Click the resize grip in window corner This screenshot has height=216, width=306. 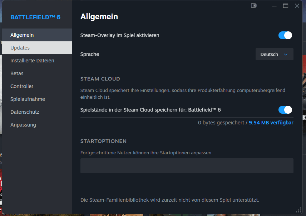tap(299, 210)
